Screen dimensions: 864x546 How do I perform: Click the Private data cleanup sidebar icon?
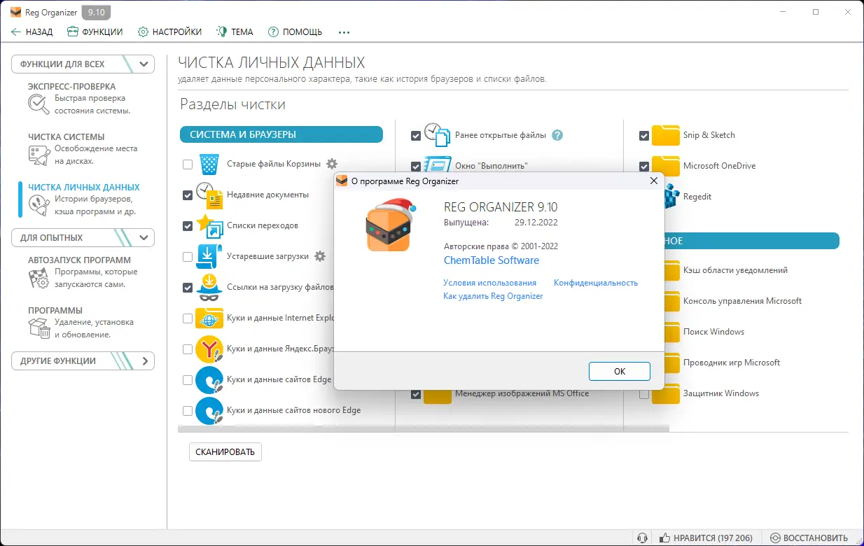point(39,205)
